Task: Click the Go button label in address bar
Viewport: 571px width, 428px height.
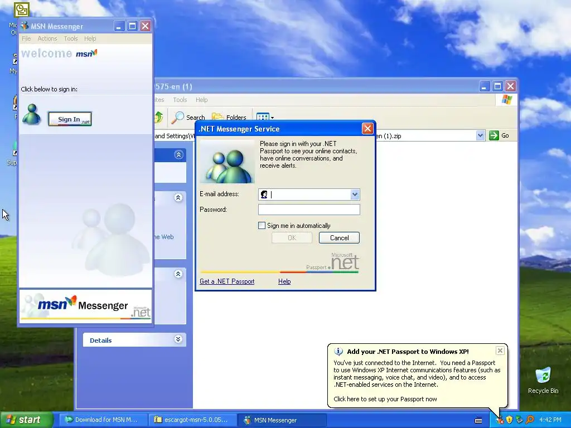Action: coord(505,136)
